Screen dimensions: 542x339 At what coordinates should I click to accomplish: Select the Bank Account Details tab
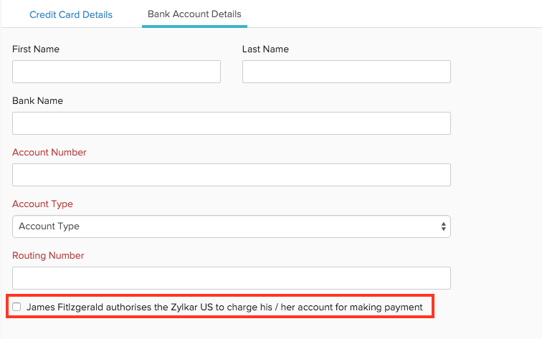point(194,14)
